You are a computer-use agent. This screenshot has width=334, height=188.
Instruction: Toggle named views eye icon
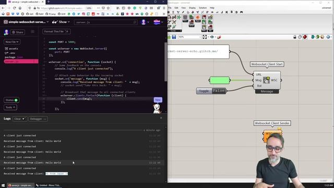pos(212,37)
